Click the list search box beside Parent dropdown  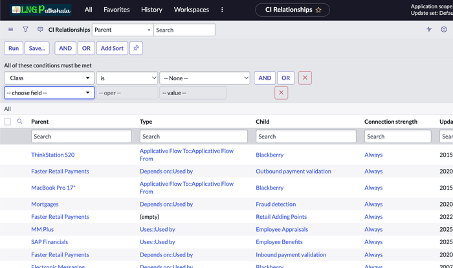pos(184,30)
